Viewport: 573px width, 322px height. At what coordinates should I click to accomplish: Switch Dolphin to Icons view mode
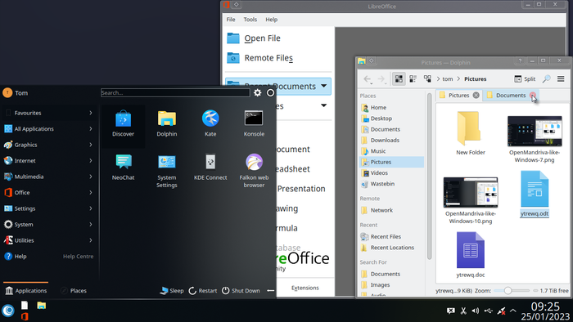(399, 78)
